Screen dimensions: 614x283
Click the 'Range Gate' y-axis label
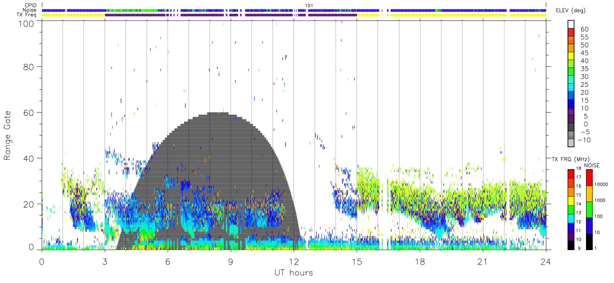tap(7, 136)
